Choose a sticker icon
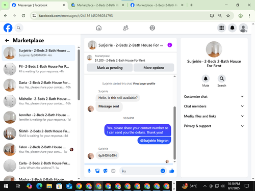Image resolution: width=255 pixels, height=191 pixels. click(106, 171)
